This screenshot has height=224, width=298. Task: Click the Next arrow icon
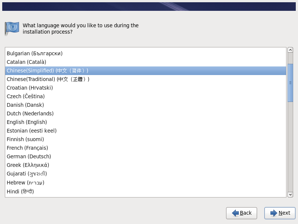click(x=274, y=213)
